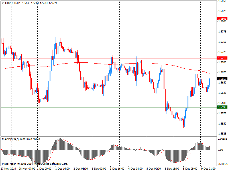The image size is (228, 171).
Task: Click the 5 Dec 16:00 time label
Action: coord(172,168)
